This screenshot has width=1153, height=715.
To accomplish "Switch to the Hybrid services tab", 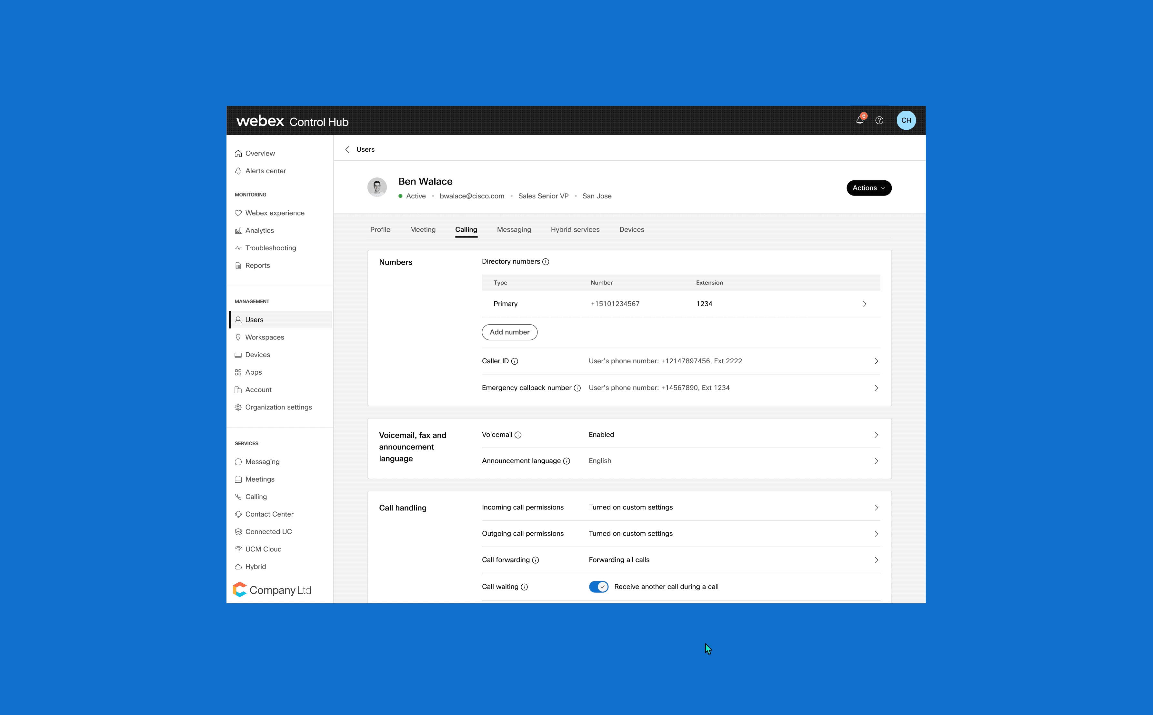I will pyautogui.click(x=575, y=229).
